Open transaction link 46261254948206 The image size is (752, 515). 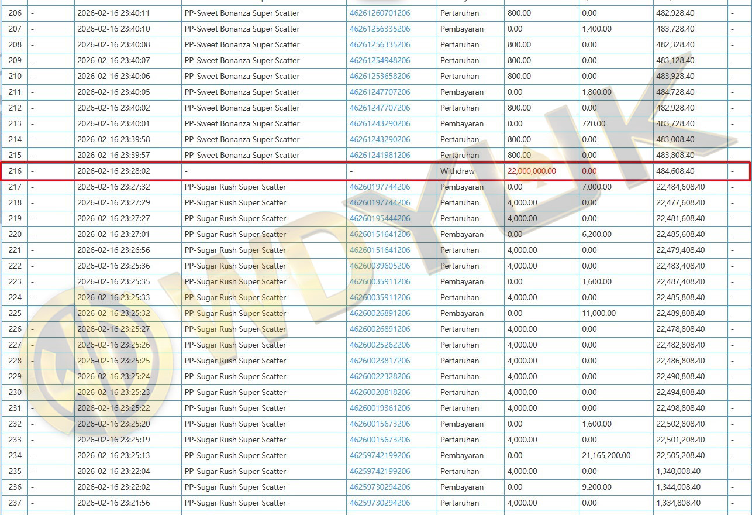(x=380, y=60)
